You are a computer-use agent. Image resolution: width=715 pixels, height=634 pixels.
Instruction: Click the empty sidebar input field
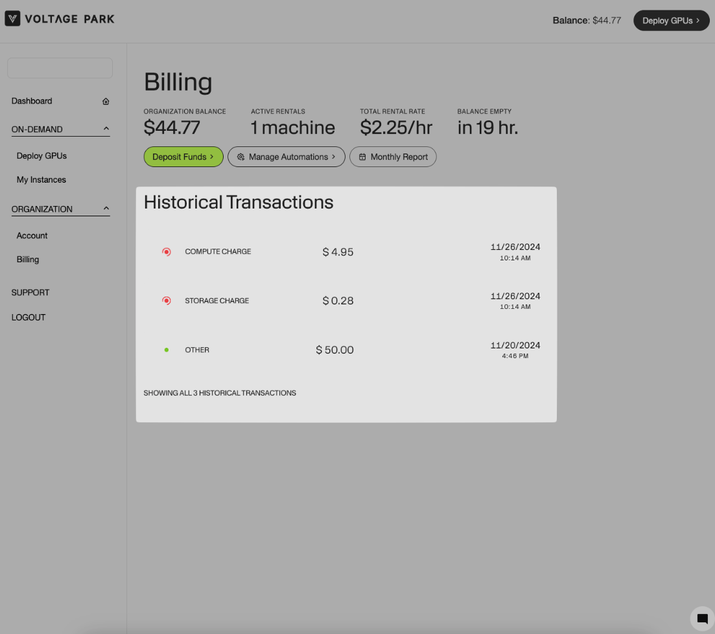(x=60, y=68)
